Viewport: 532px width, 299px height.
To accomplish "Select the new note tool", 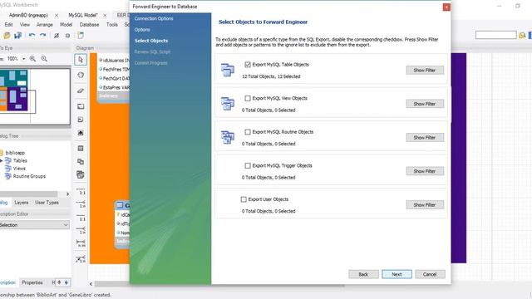I will click(81, 120).
